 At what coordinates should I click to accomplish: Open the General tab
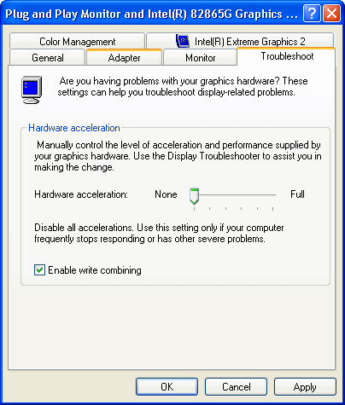point(48,58)
